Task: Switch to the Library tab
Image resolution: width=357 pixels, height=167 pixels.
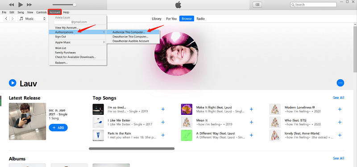Action: (x=157, y=19)
